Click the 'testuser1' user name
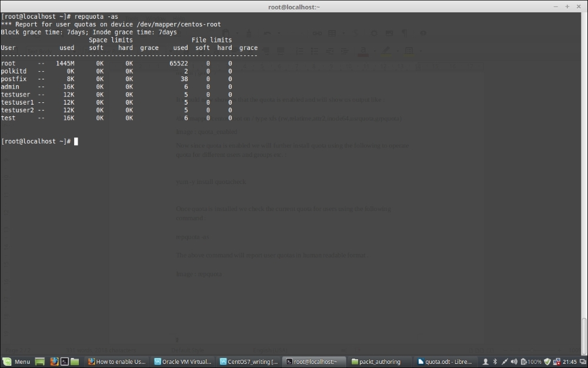Viewport: 588px width, 368px height. pos(17,102)
